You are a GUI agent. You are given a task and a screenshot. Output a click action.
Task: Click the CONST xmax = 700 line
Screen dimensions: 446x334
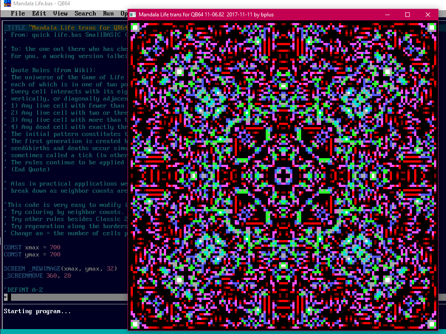(x=32, y=247)
